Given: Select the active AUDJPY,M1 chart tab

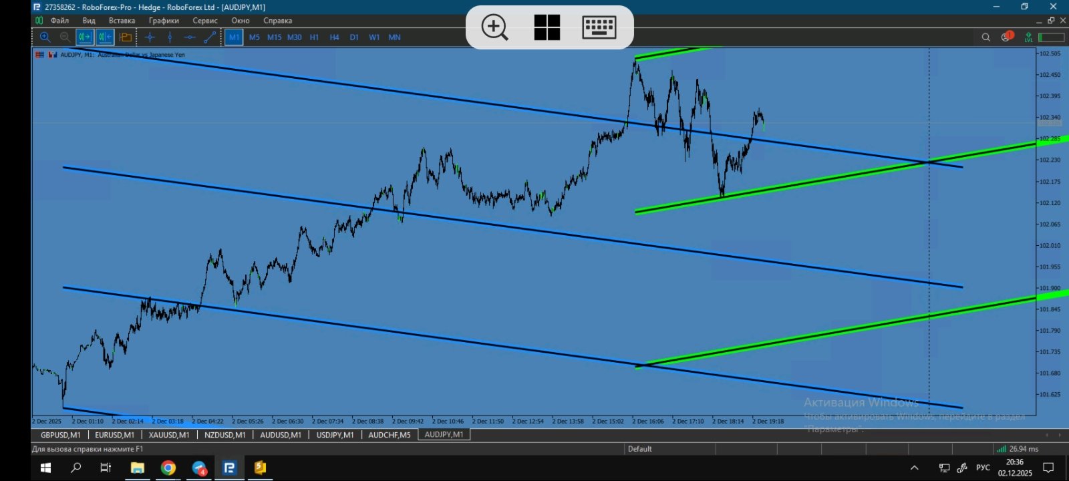Looking at the screenshot, I should coord(444,434).
